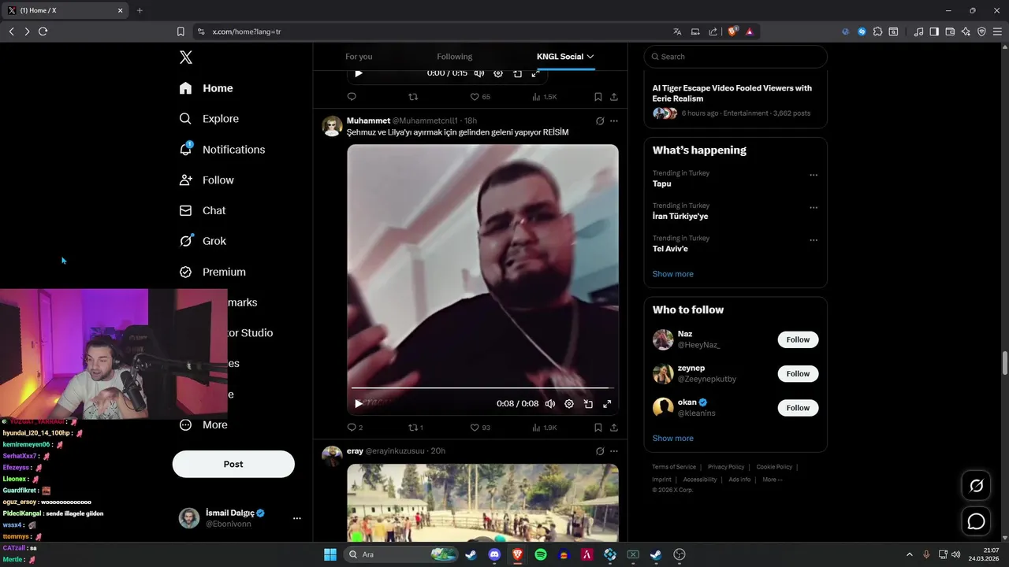The height and width of the screenshot is (567, 1009).
Task: Click the page translate icon in address bar
Action: [x=677, y=31]
